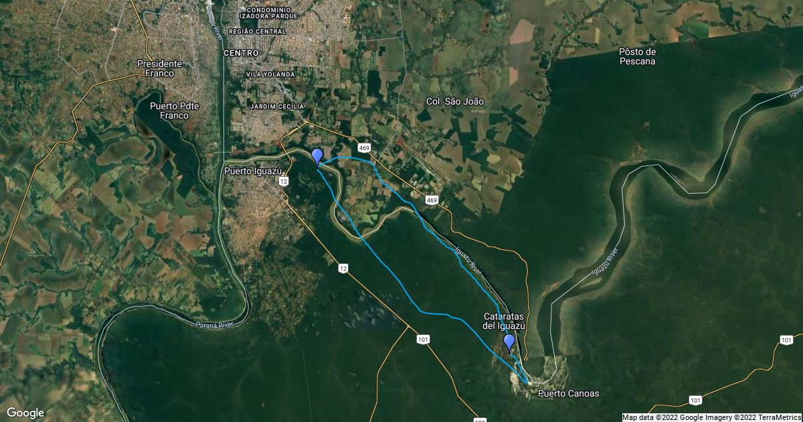The width and height of the screenshot is (803, 422).
Task: Click the 469 shield near the river bend
Action: click(364, 147)
